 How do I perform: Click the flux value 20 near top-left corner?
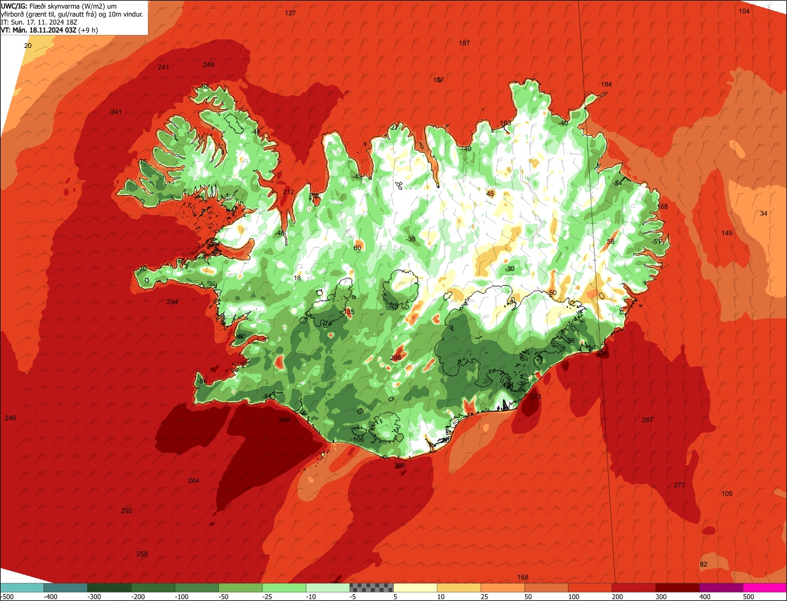click(28, 45)
